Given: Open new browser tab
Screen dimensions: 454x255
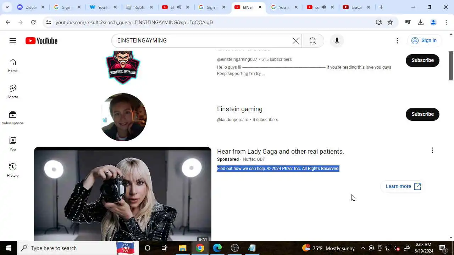Looking at the screenshot, I should [x=381, y=7].
